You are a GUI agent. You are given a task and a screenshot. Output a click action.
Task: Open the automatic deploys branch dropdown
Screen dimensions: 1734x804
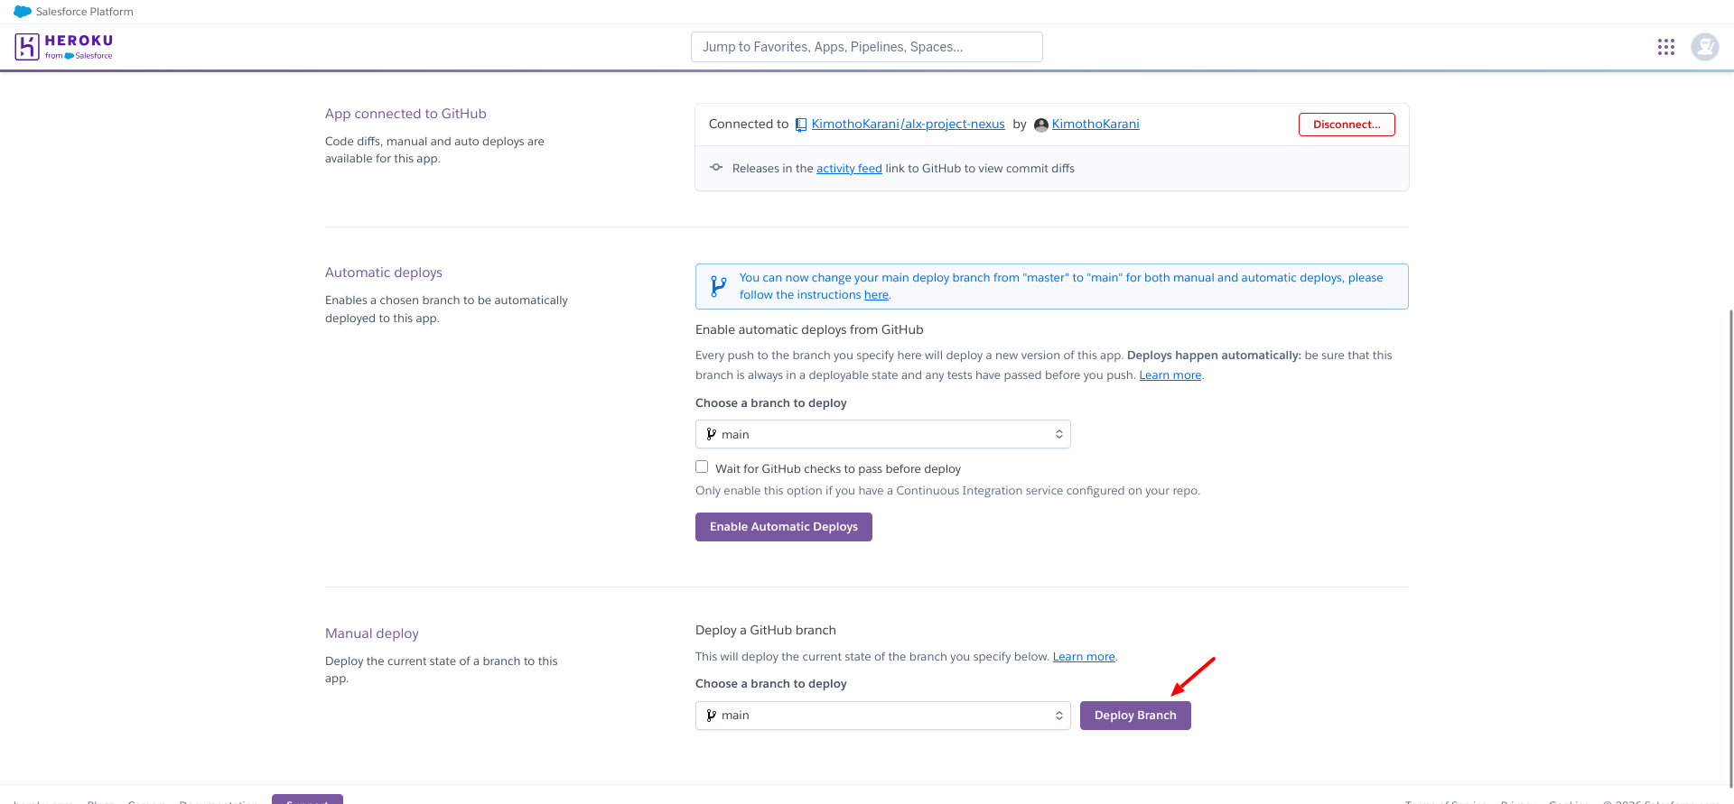point(883,434)
